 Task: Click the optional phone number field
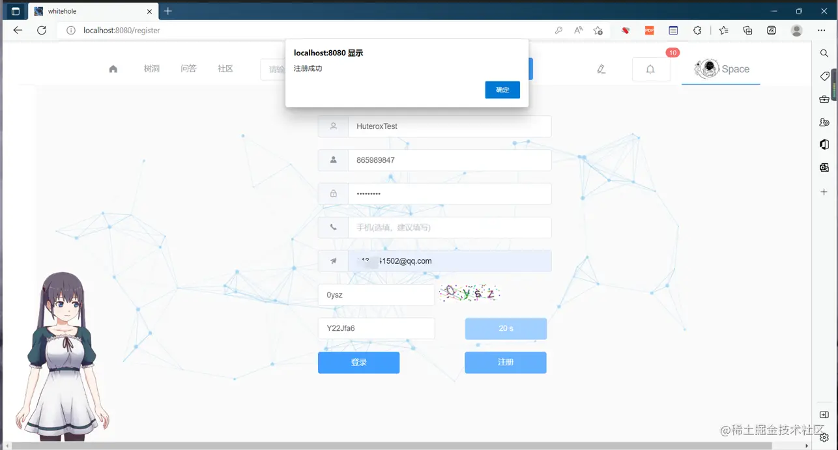(x=450, y=227)
